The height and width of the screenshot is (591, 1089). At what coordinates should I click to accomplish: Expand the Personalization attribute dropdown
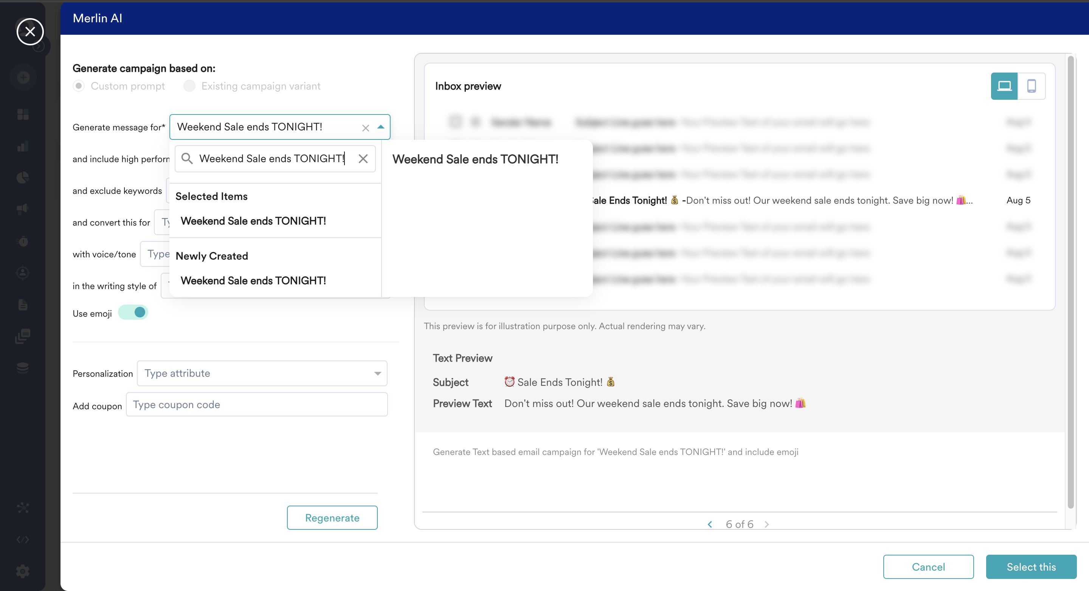[377, 373]
